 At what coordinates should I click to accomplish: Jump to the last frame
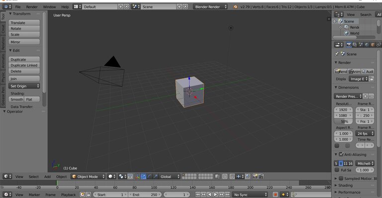pos(227,195)
